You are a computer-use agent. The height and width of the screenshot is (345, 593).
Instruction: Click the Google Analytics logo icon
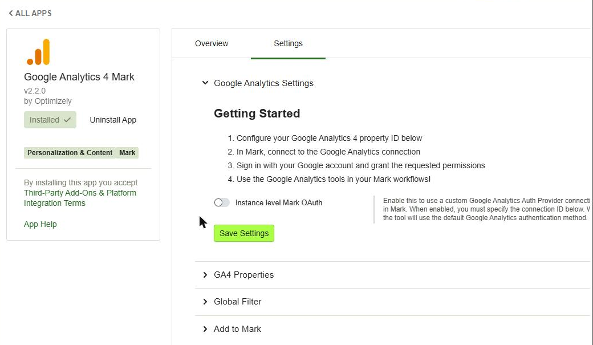(x=38, y=52)
